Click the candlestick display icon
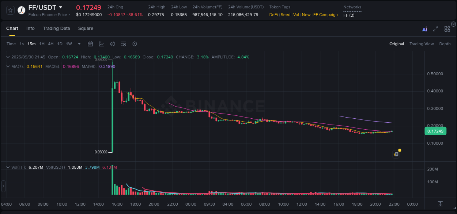Image resolution: width=457 pixels, height=214 pixels. click(112, 43)
